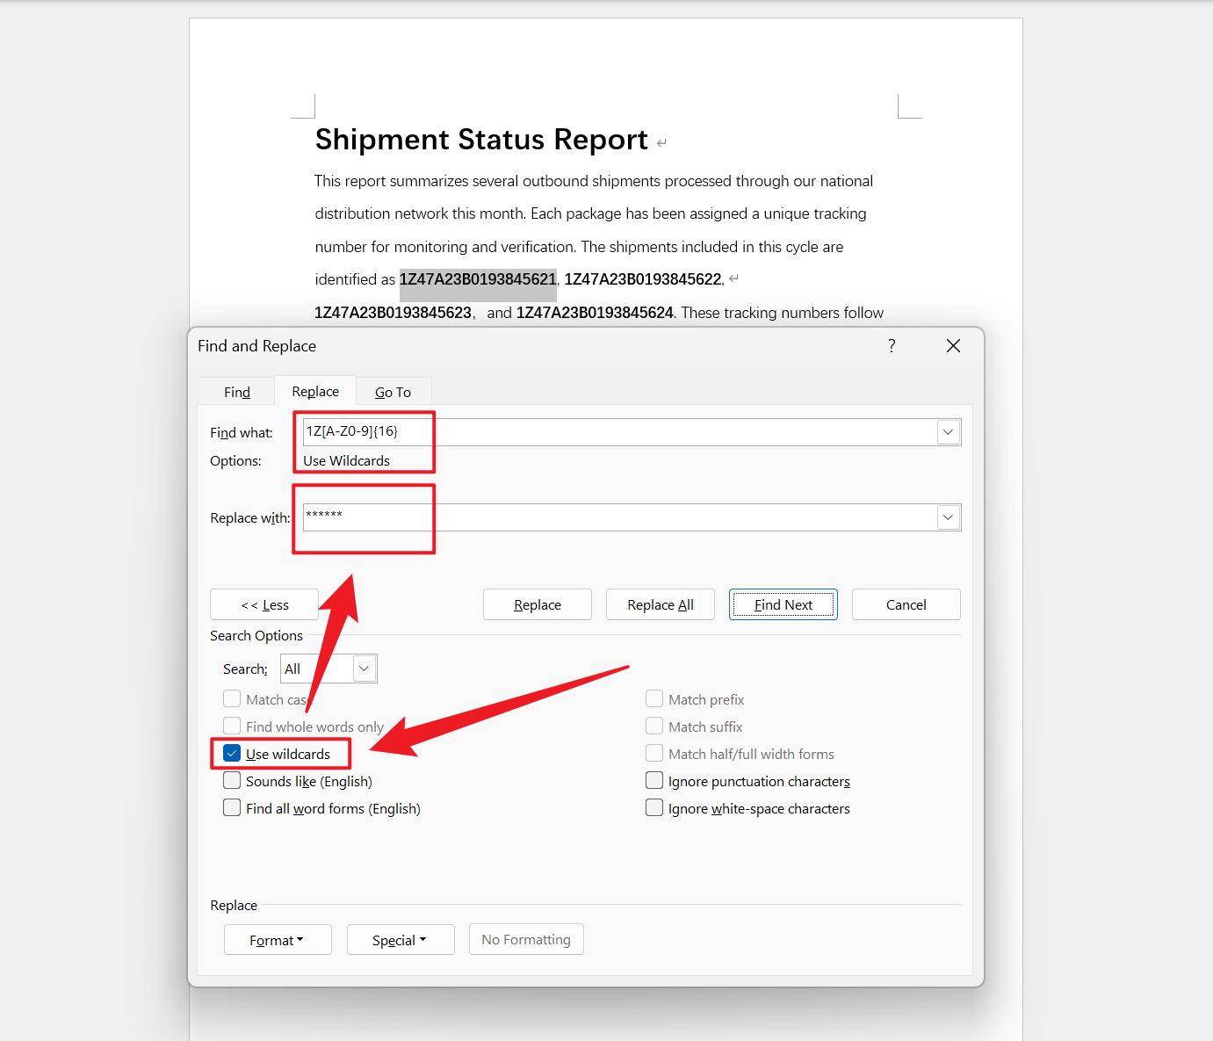
Task: Open the Go To tab
Action: (x=393, y=392)
